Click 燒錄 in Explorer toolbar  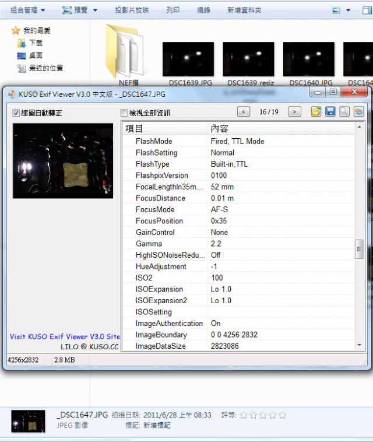point(203,10)
